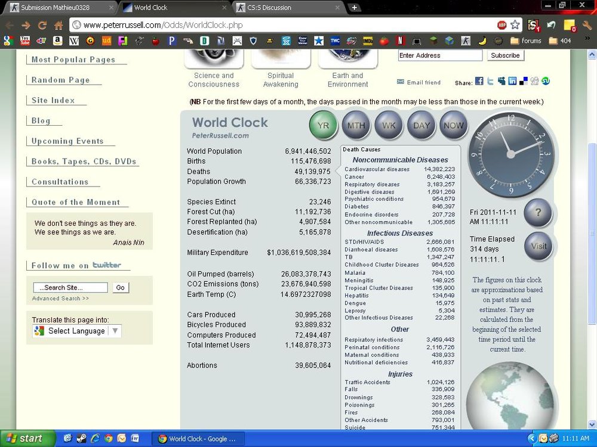The image size is (597, 447).
Task: Select the YR time period button
Action: click(x=323, y=125)
